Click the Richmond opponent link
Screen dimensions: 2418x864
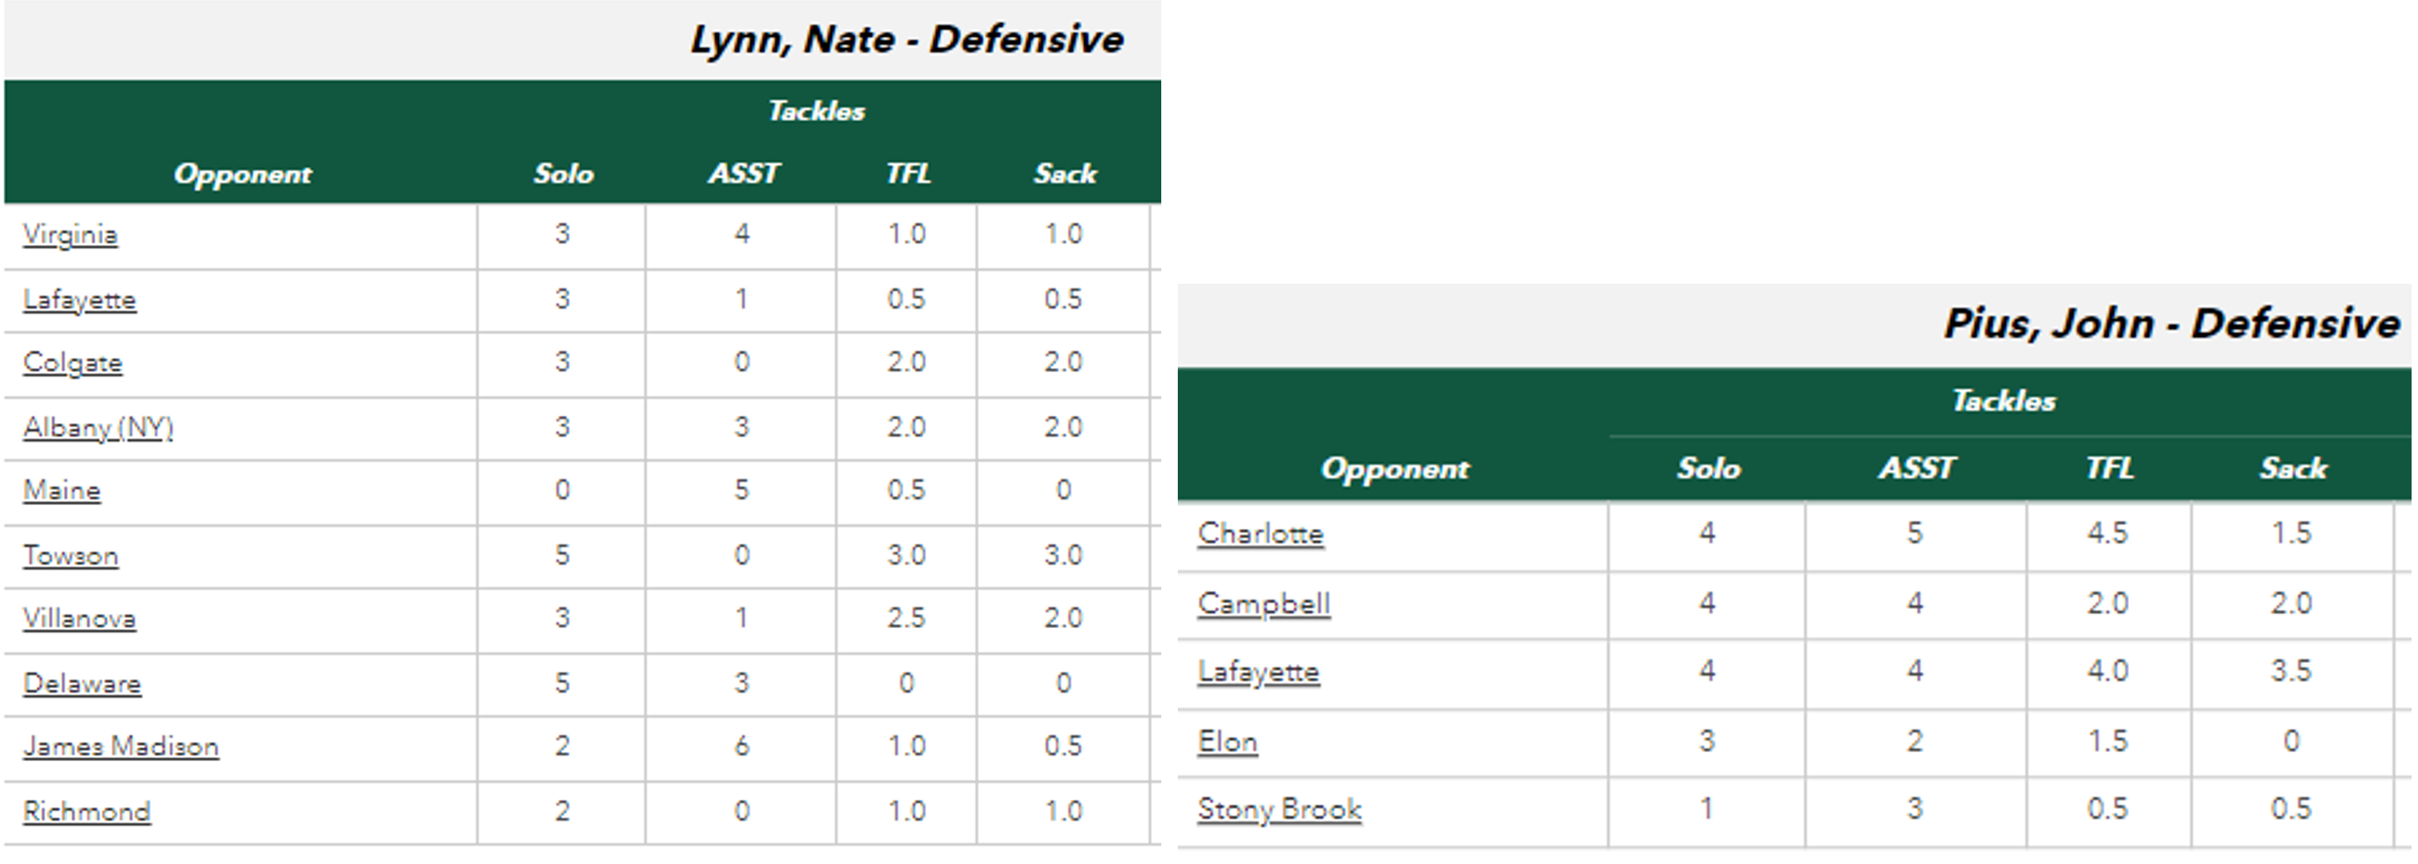tap(86, 811)
